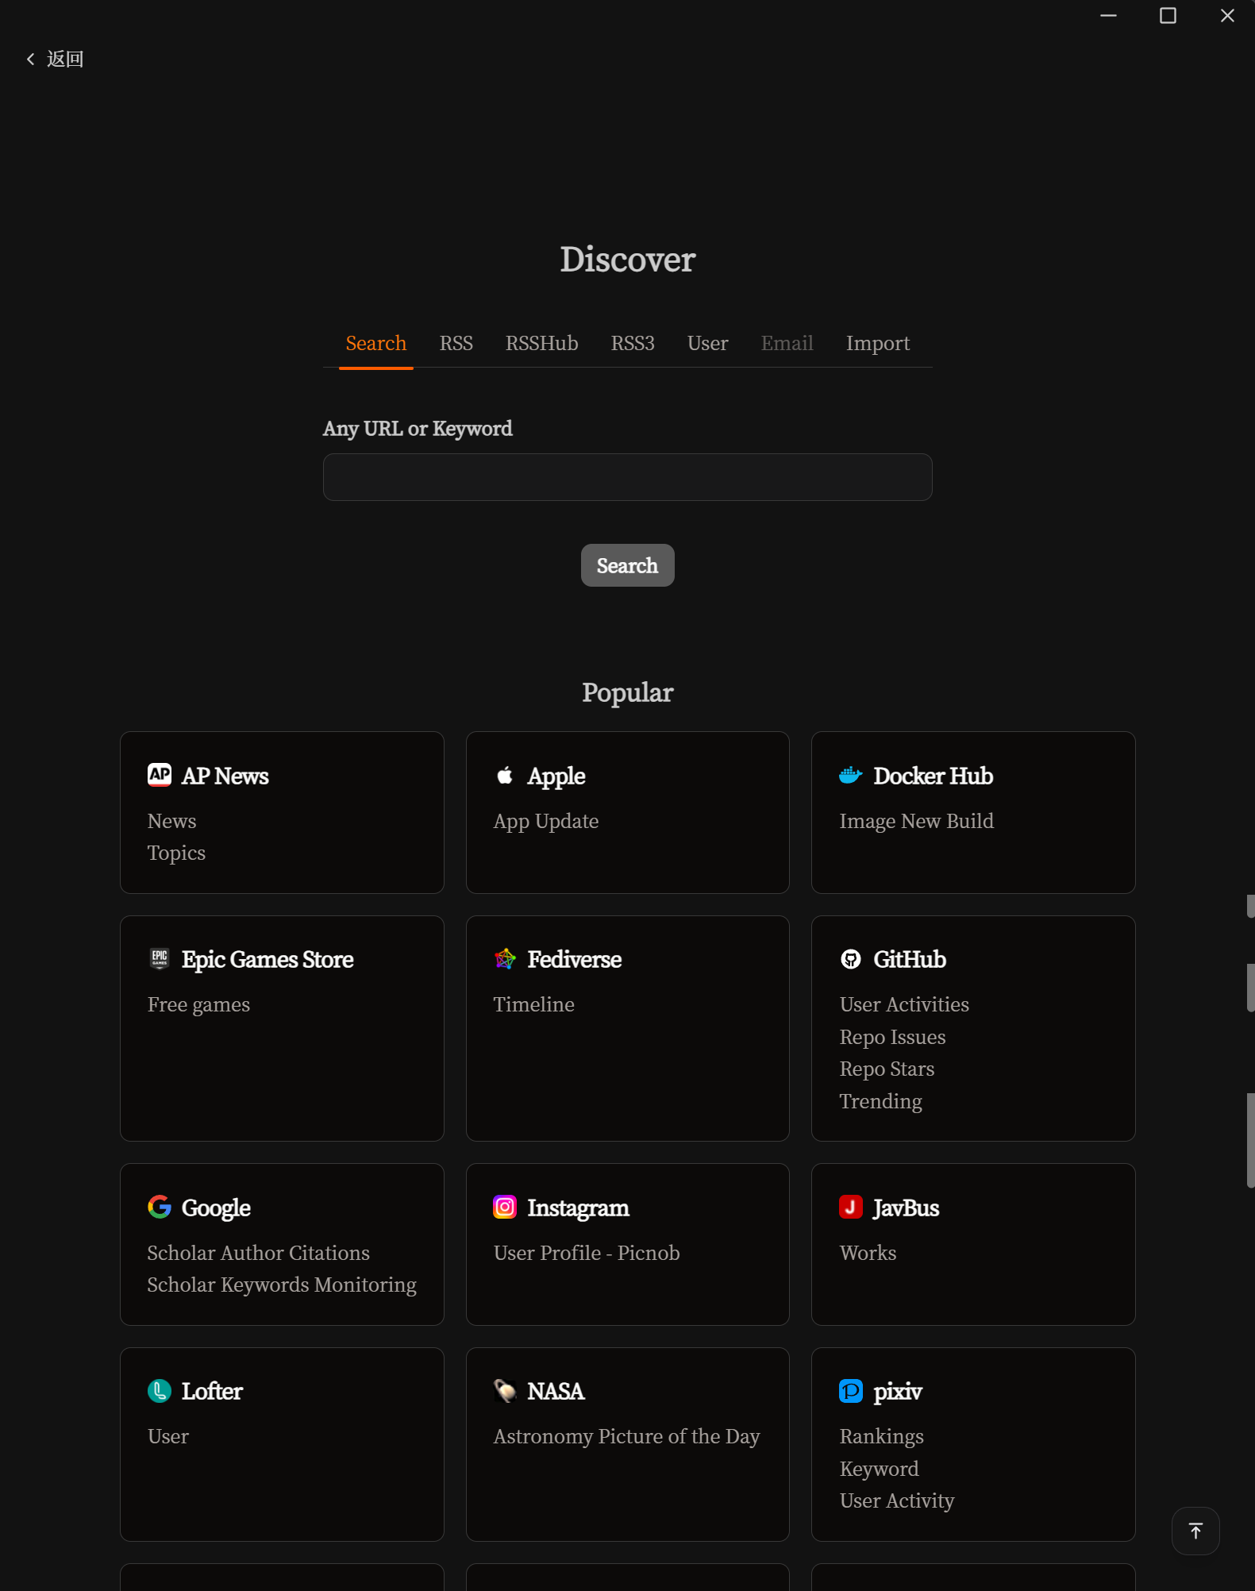Open Instagram 'User Profile - Picnob' route

click(x=587, y=1253)
